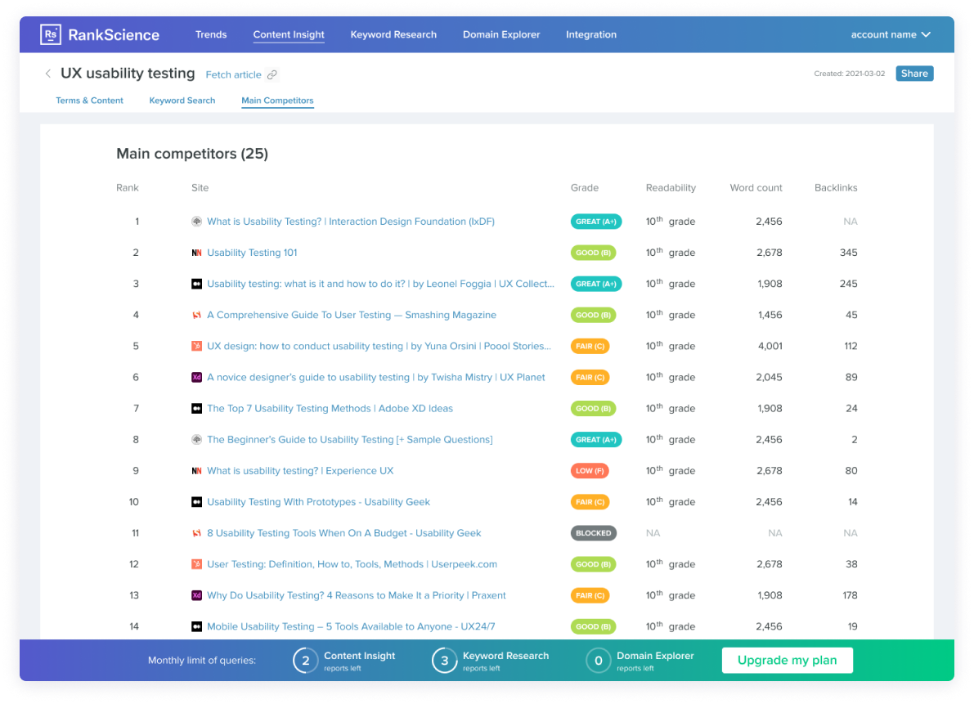Click the chain link icon next to Fetch article
The width and height of the screenshot is (974, 704).
[x=271, y=74]
